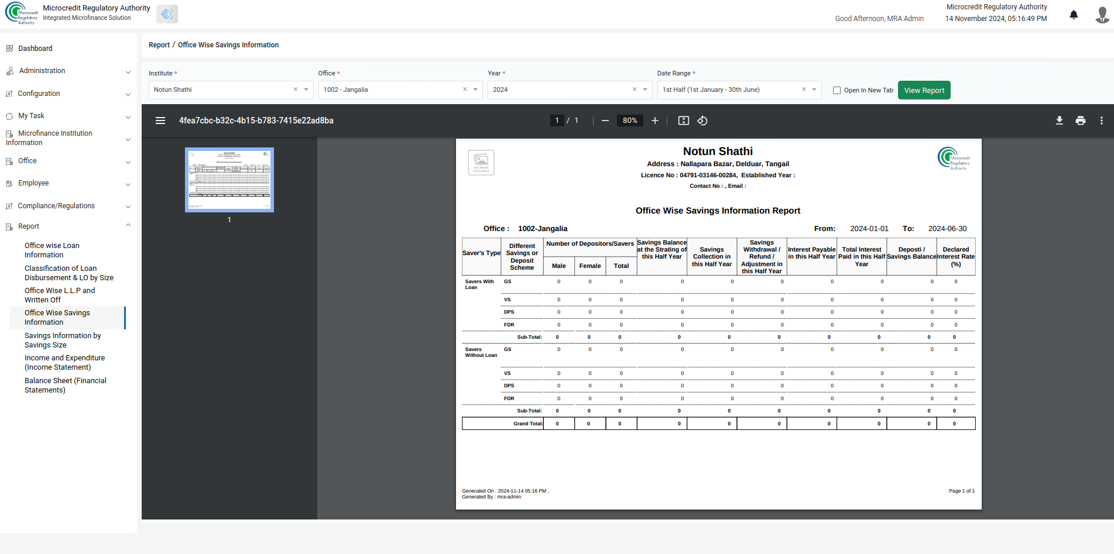
Task: Click the Administration sidebar icon
Action: [x=9, y=71]
